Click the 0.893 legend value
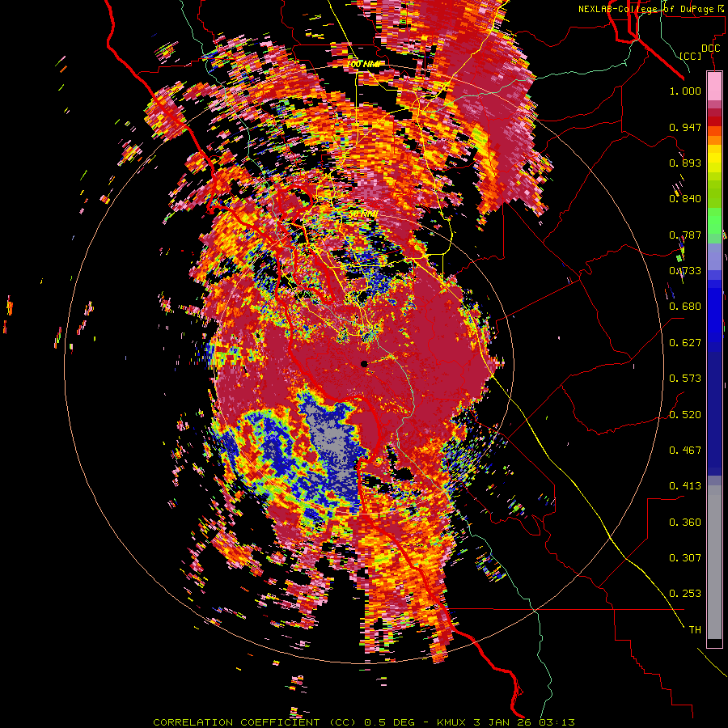Screen dimensions: 728x728 pyautogui.click(x=685, y=163)
